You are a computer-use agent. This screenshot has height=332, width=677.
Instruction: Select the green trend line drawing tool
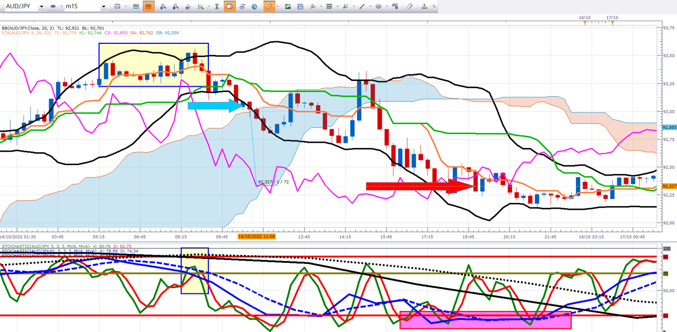(x=362, y=7)
